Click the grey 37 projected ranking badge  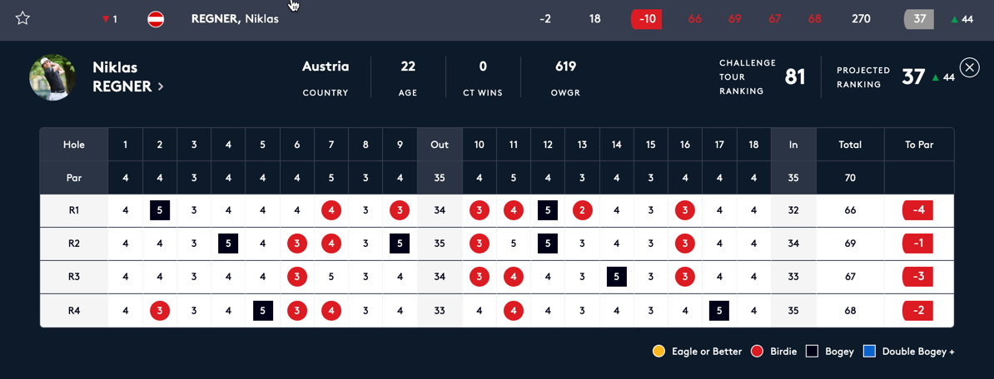pyautogui.click(x=919, y=19)
